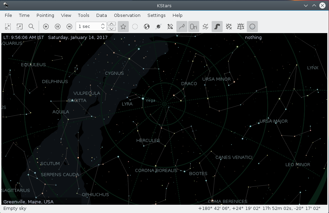Click the Zoom Out toolbar icon
The image size is (329, 213).
pyautogui.click(x=20, y=27)
